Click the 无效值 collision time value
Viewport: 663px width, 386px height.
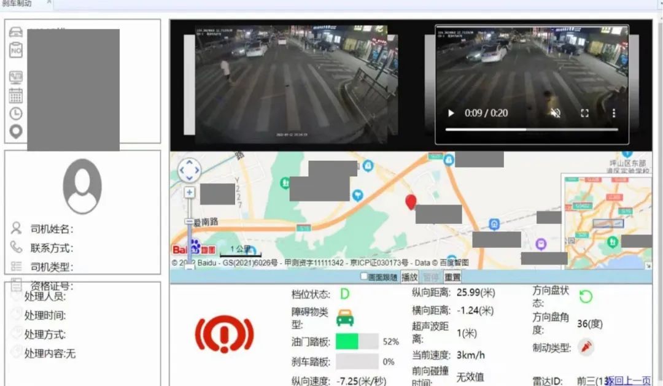click(470, 377)
